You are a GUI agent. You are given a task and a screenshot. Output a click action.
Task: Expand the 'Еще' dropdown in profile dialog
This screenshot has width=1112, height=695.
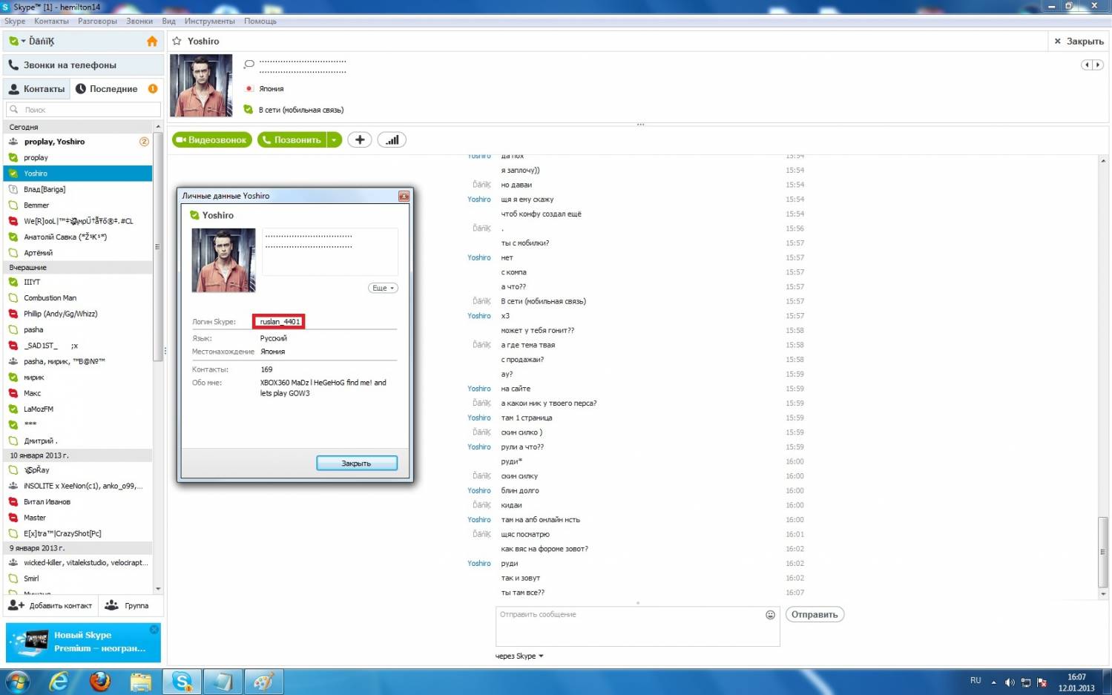[383, 288]
